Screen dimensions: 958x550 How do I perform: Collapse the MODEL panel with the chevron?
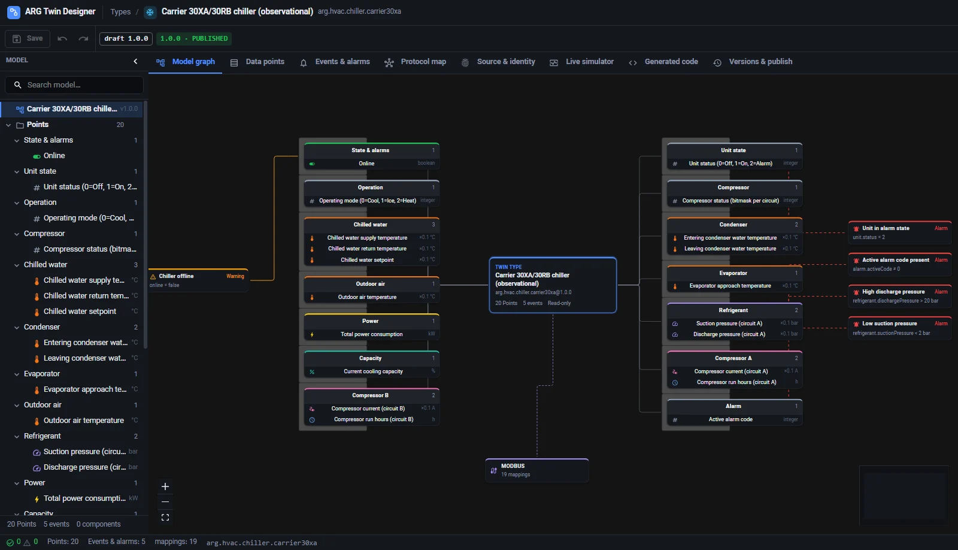pos(135,61)
